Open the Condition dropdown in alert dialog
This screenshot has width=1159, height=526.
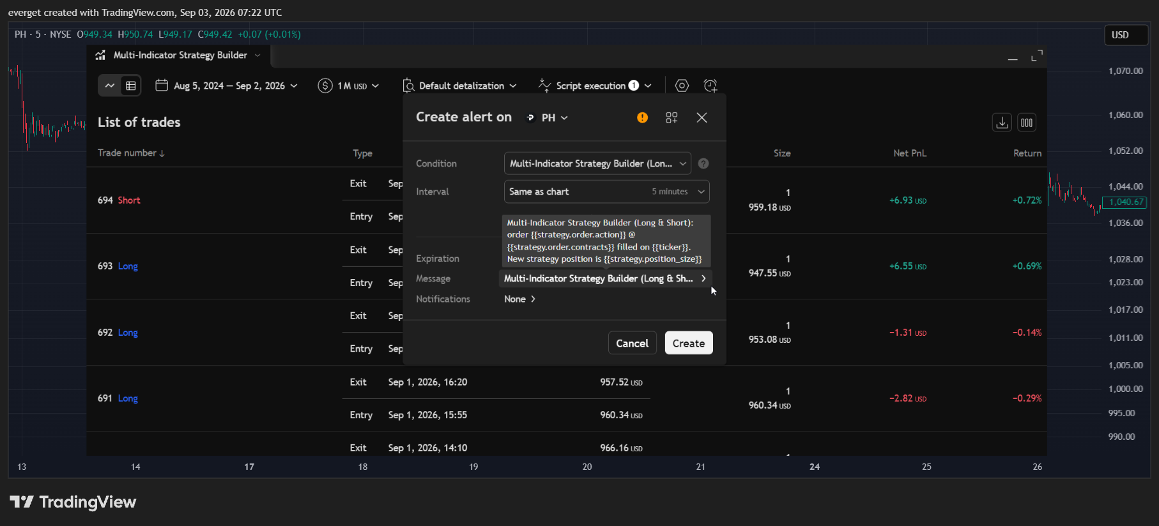pyautogui.click(x=597, y=163)
